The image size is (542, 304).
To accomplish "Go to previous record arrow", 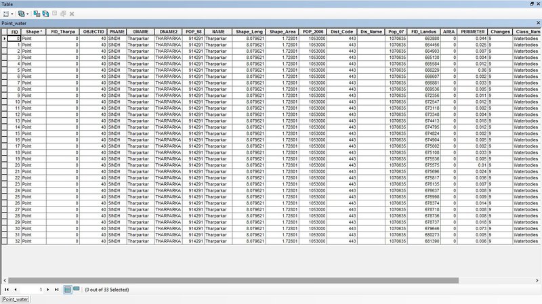I will [x=16, y=289].
